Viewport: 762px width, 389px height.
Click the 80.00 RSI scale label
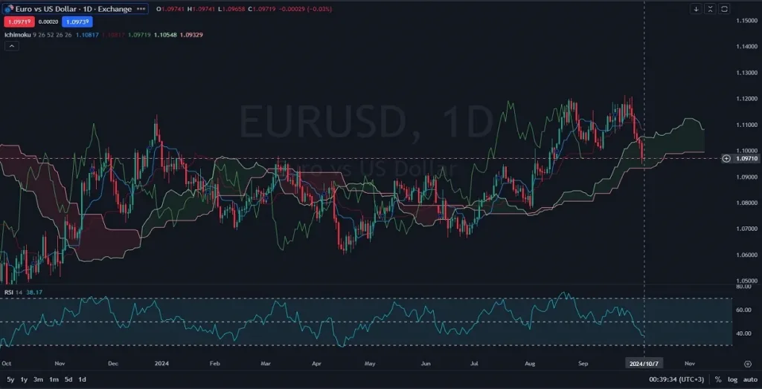pos(743,287)
